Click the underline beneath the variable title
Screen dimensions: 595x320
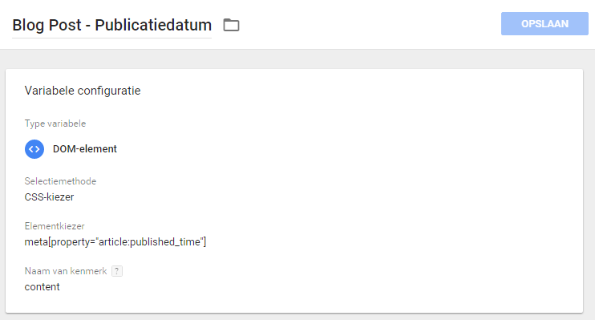pyautogui.click(x=112, y=38)
